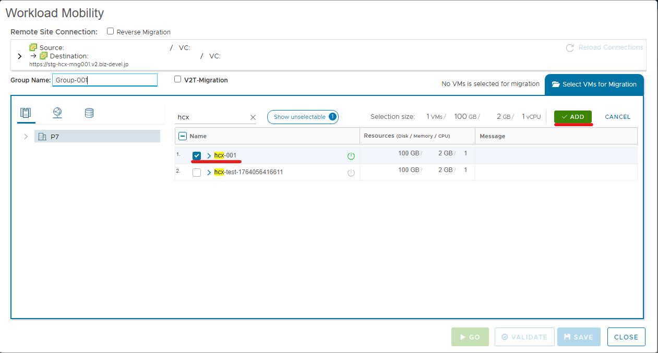The width and height of the screenshot is (658, 353).
Task: Click the green power icon for hcx-001
Action: tap(351, 156)
